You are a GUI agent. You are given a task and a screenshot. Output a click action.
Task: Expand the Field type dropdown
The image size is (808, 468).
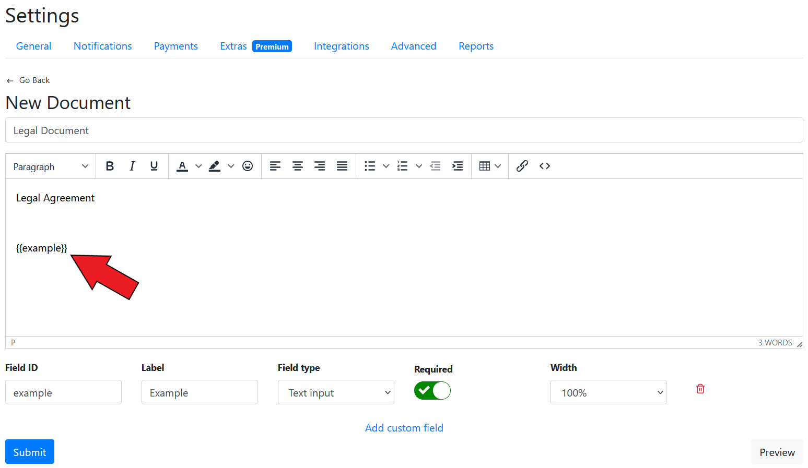click(x=336, y=392)
